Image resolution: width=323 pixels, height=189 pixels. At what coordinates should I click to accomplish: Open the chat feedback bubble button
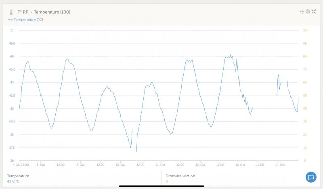coord(310,177)
